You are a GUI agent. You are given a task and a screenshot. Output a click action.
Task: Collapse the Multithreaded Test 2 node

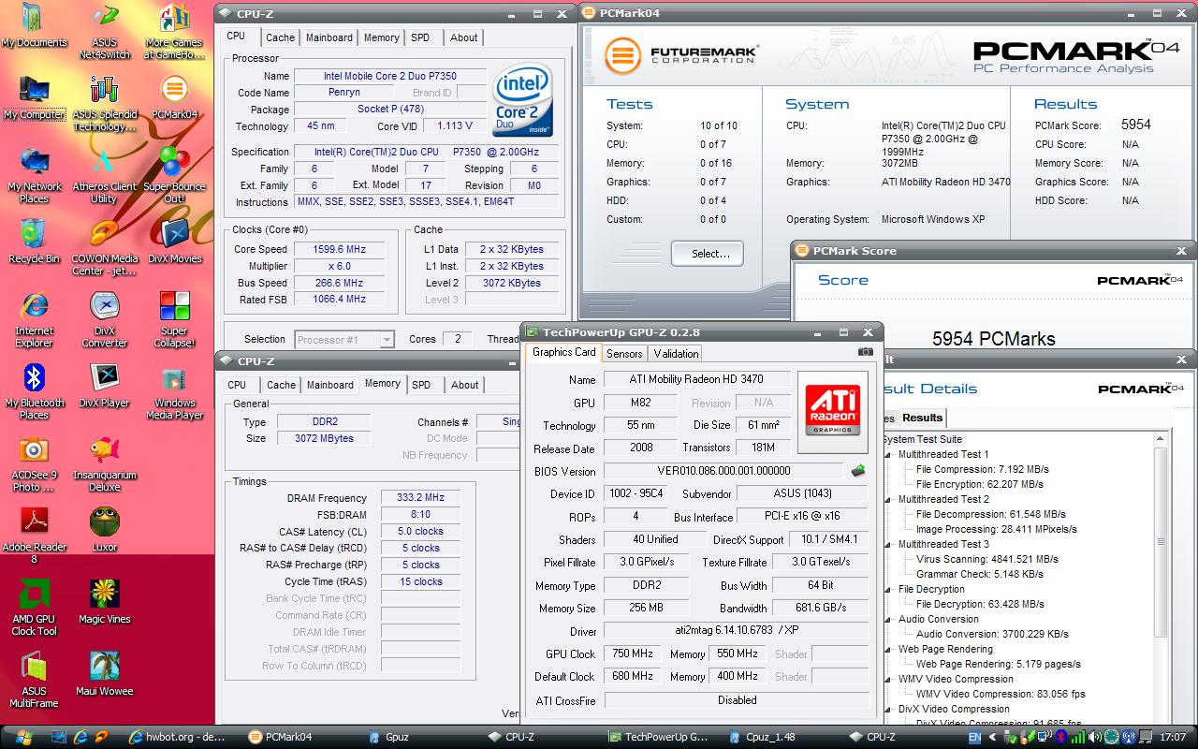click(888, 499)
